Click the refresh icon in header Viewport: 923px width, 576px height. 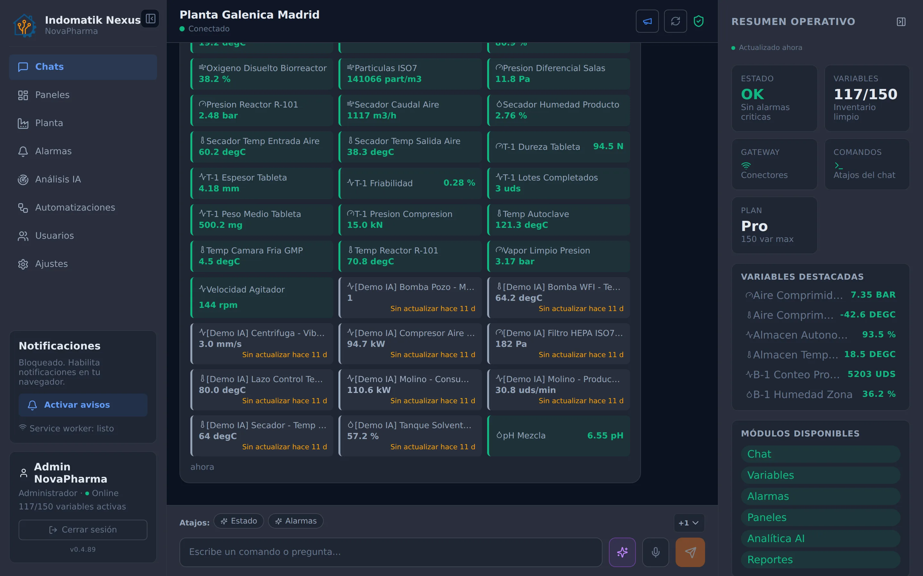675,21
